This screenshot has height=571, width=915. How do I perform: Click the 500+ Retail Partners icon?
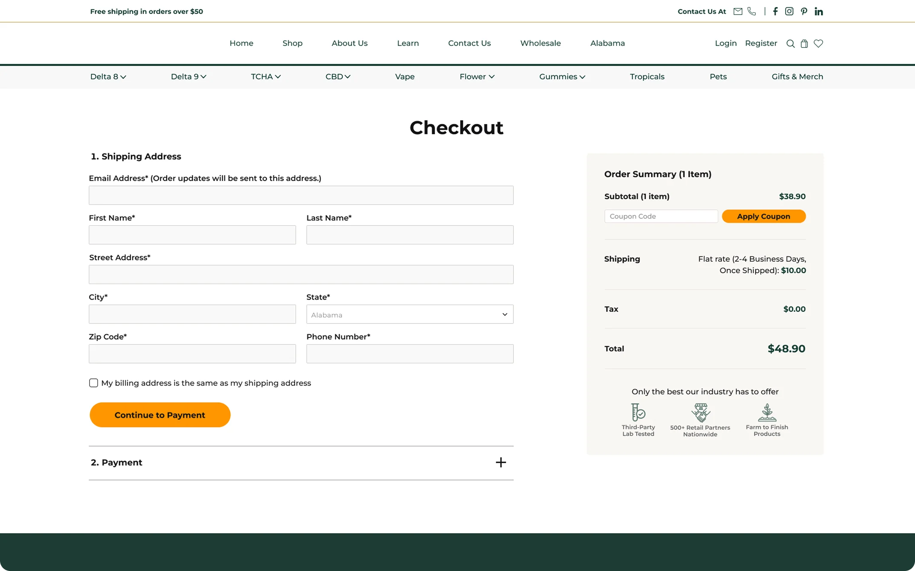click(x=701, y=412)
